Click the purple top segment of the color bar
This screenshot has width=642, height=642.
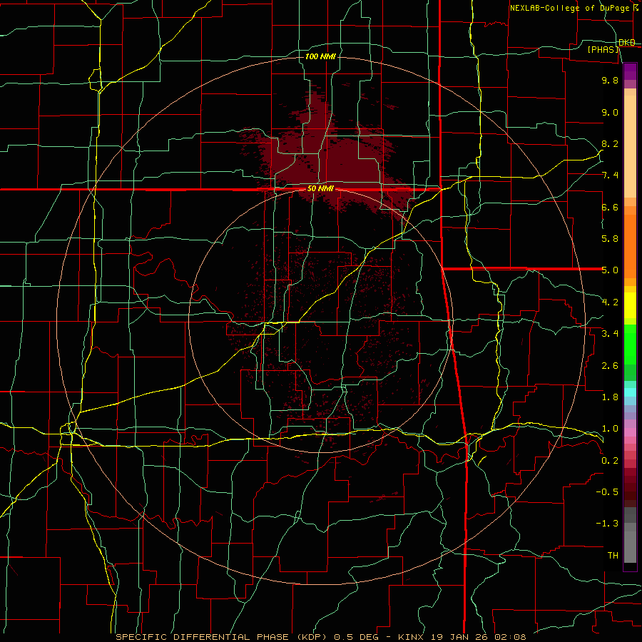point(630,71)
